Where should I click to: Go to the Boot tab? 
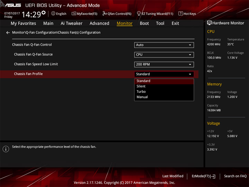pos(144,24)
